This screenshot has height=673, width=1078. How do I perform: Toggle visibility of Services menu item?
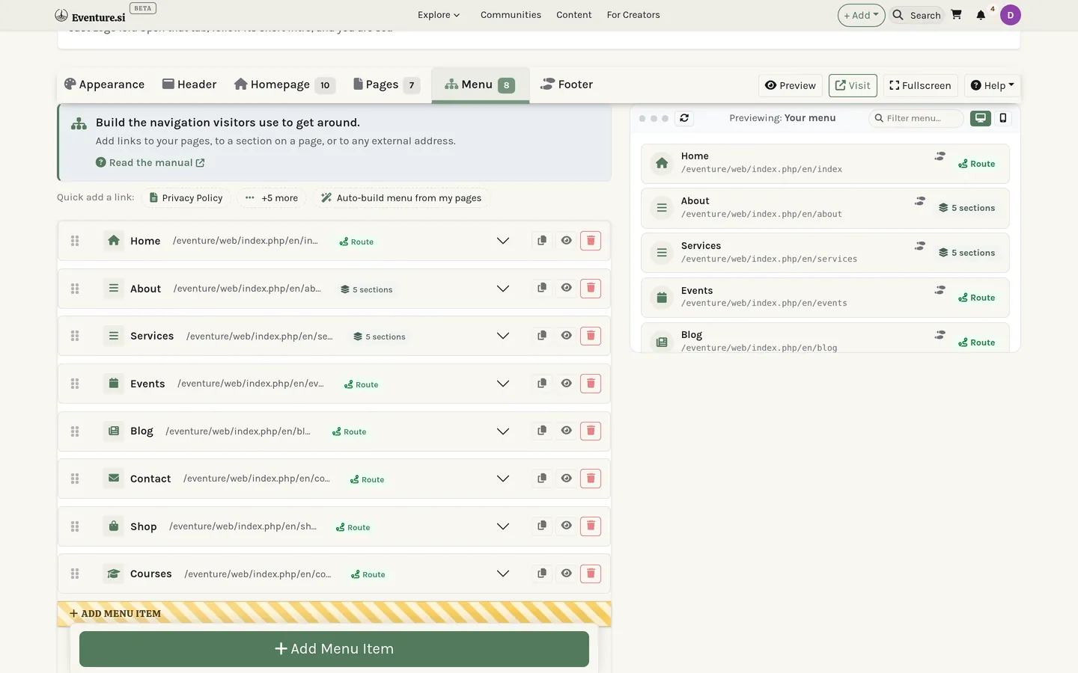pyautogui.click(x=567, y=336)
